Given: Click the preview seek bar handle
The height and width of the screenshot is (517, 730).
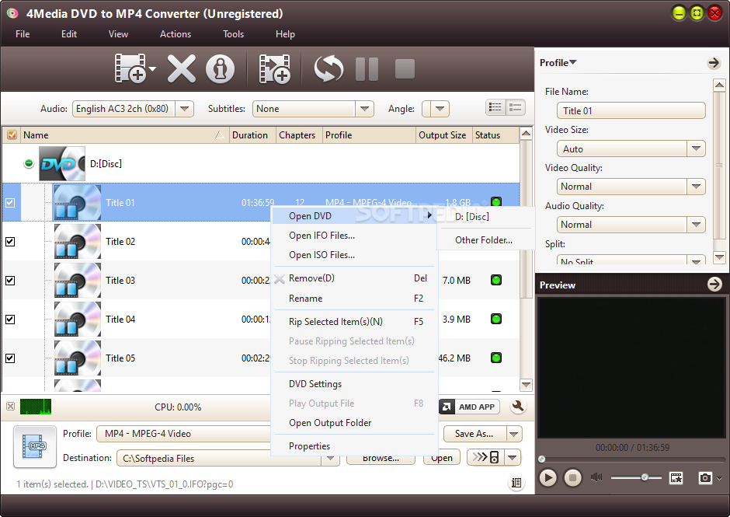Looking at the screenshot, I should click(x=541, y=459).
